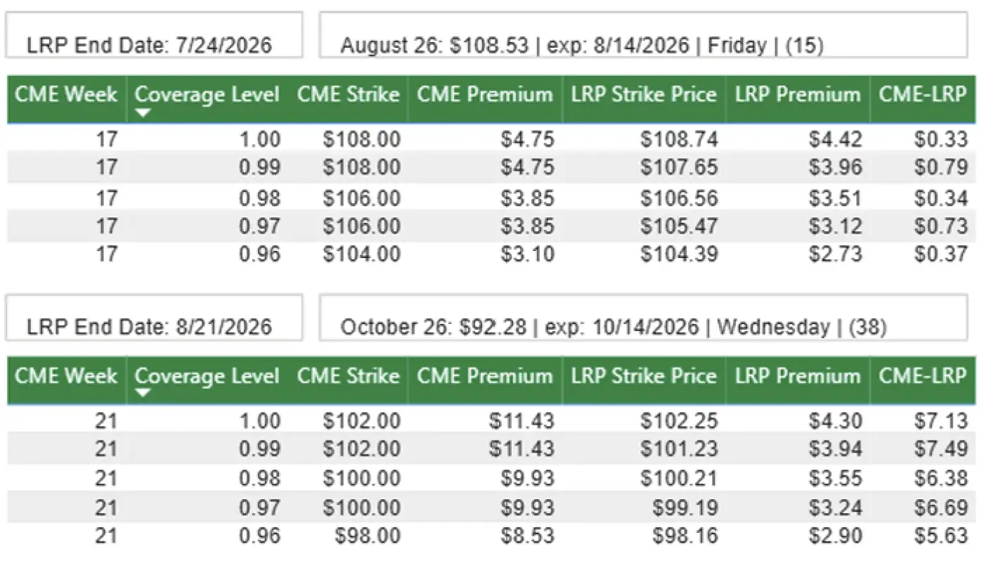Open Coverage Level sort arrow in August table
Image resolution: width=984 pixels, height=561 pixels.
pos(143,112)
